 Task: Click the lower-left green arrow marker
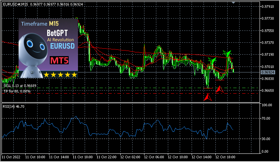coord(212,60)
